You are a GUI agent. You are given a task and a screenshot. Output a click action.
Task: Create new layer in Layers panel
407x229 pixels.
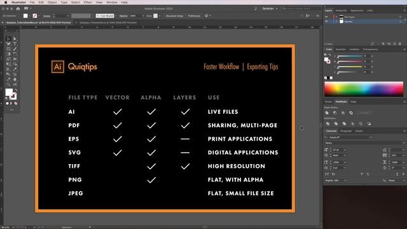coord(394,44)
